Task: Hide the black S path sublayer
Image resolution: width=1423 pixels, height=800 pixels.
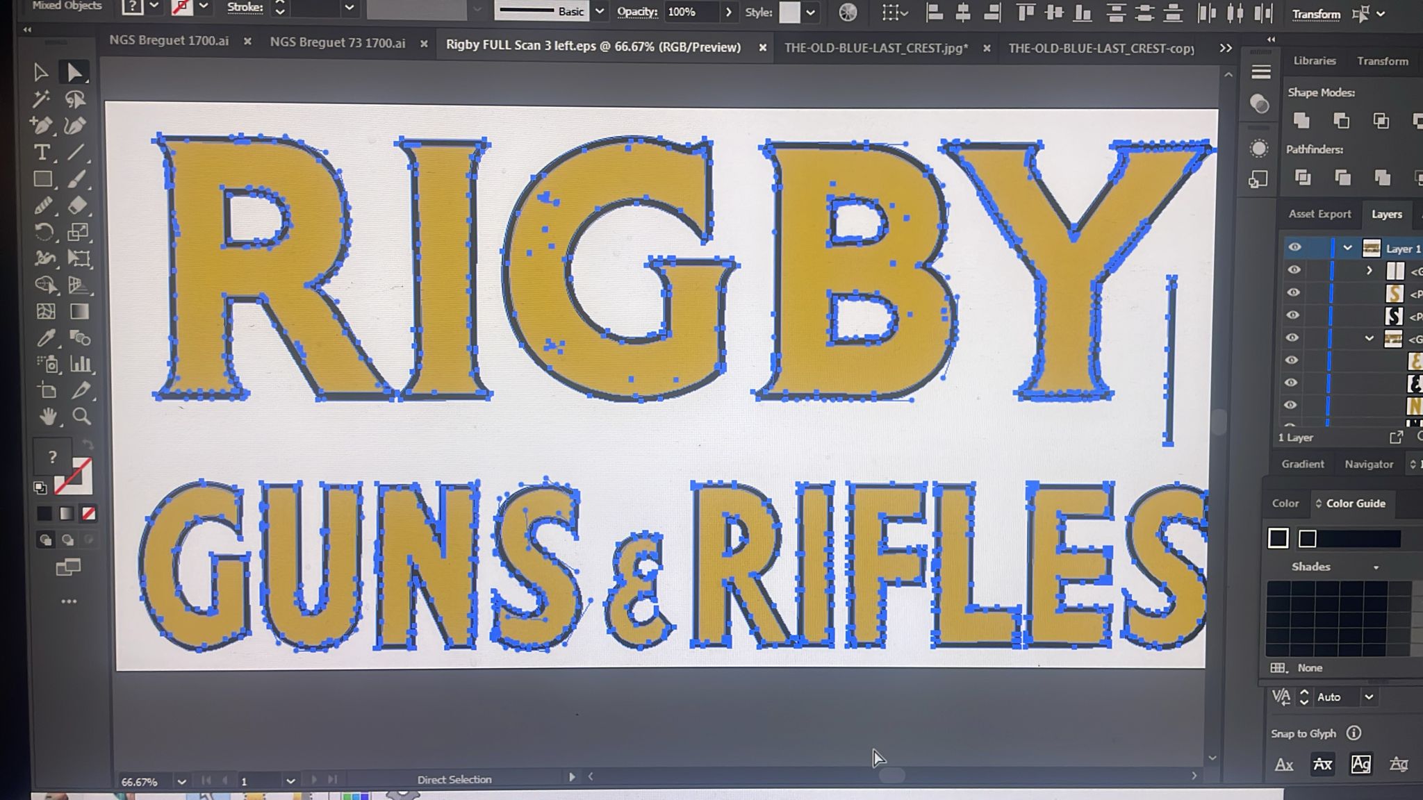Action: (x=1293, y=315)
